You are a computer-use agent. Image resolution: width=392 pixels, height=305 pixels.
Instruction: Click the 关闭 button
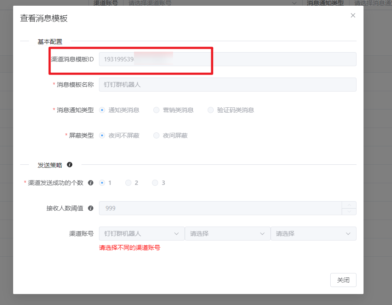(x=343, y=280)
